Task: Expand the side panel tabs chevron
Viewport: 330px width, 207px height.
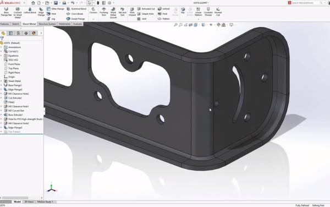Action: [x=41, y=33]
